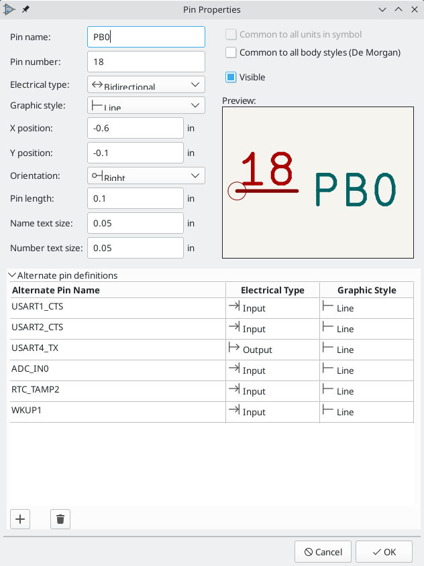The height and width of the screenshot is (566, 424).
Task: Click the Electrical Type column header
Action: [272, 290]
